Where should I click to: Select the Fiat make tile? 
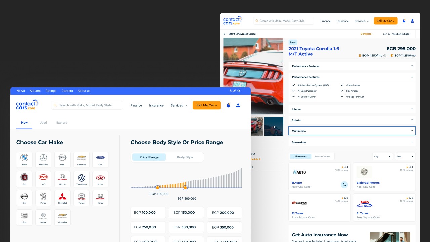[x=24, y=179]
